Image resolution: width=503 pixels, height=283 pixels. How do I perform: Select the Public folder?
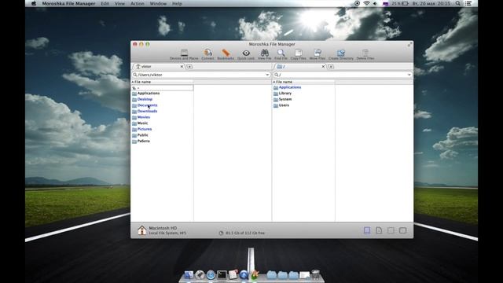[x=163, y=135]
